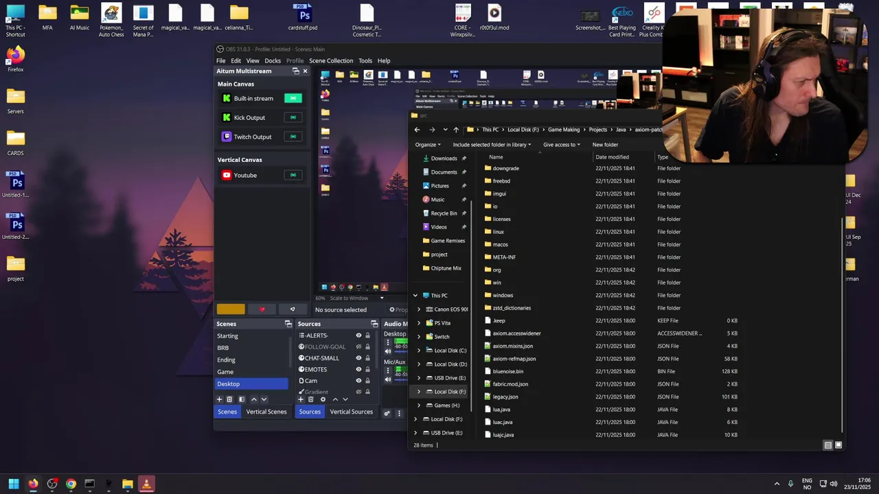This screenshot has width=879, height=494.
Task: Remove source with trash icon in Sources
Action: 310,399
